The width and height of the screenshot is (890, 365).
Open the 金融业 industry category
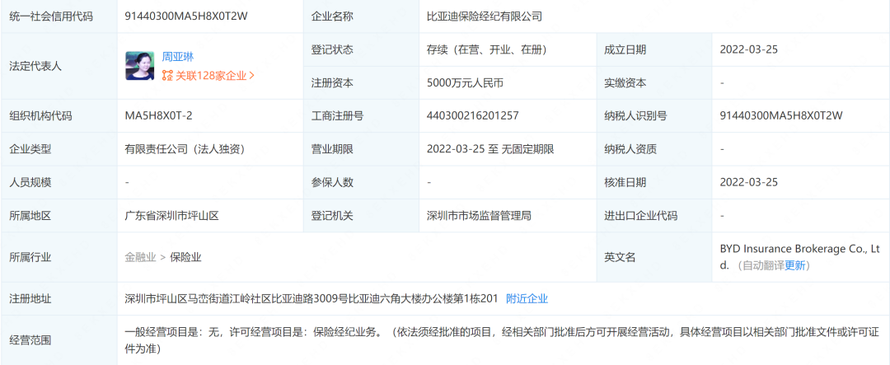click(x=140, y=257)
